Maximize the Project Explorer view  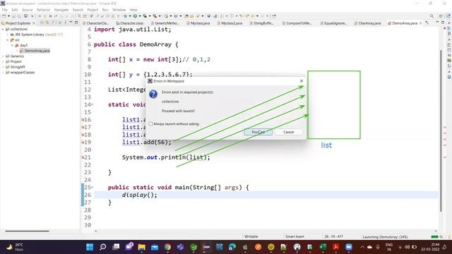[x=76, y=23]
